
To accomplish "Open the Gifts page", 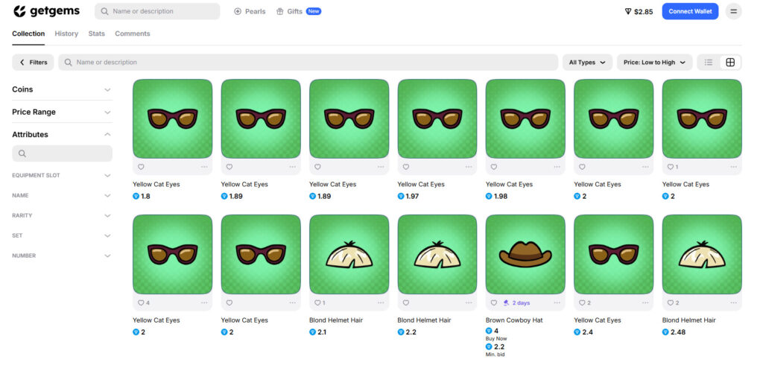I will [299, 11].
